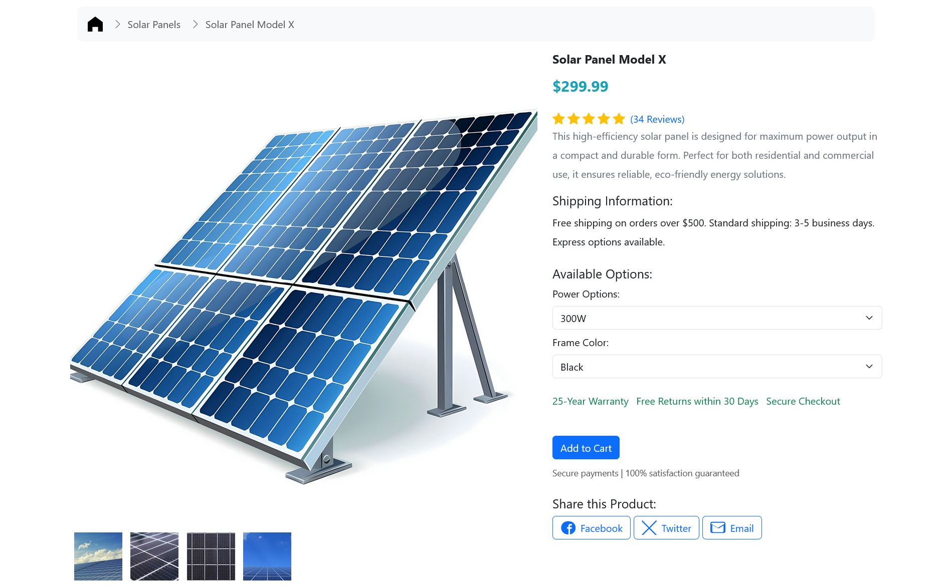The height and width of the screenshot is (585, 951).
Task: Open the Power Options dropdown
Action: pos(717,318)
